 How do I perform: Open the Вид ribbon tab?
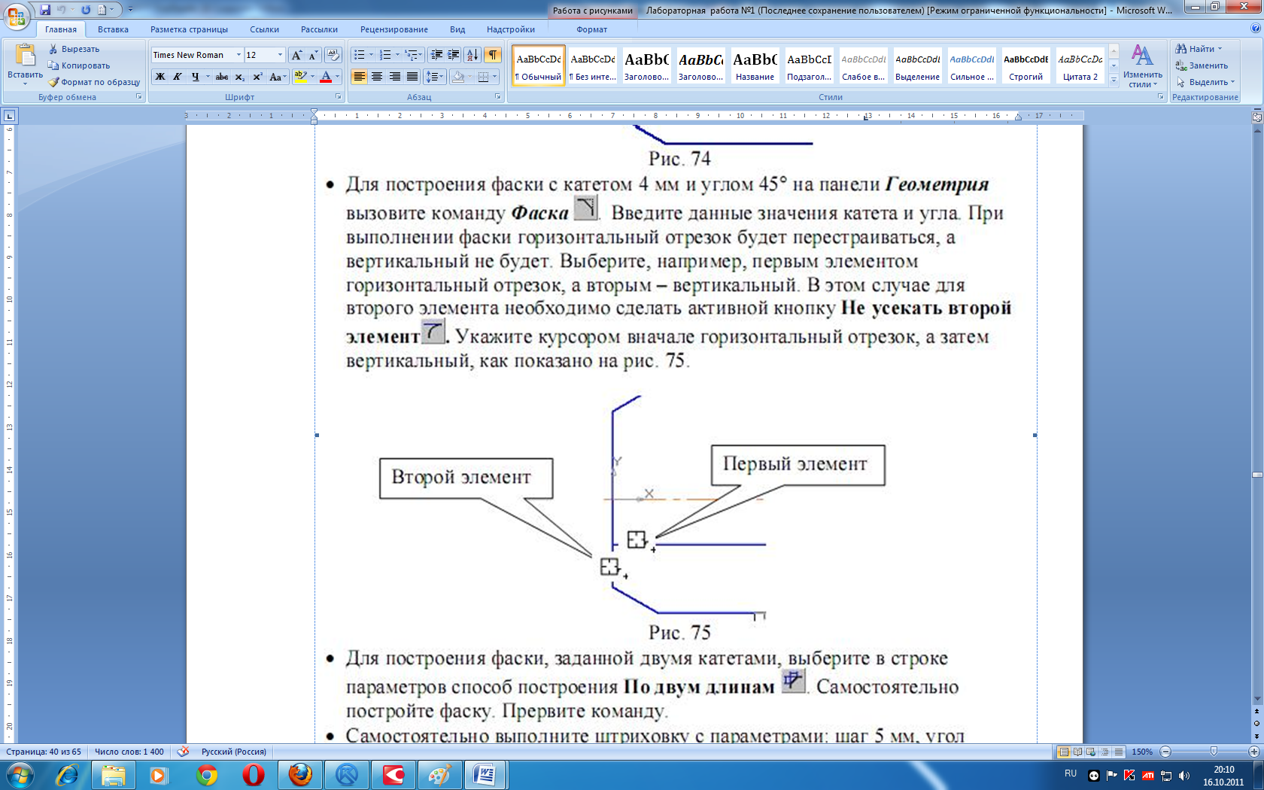point(457,29)
